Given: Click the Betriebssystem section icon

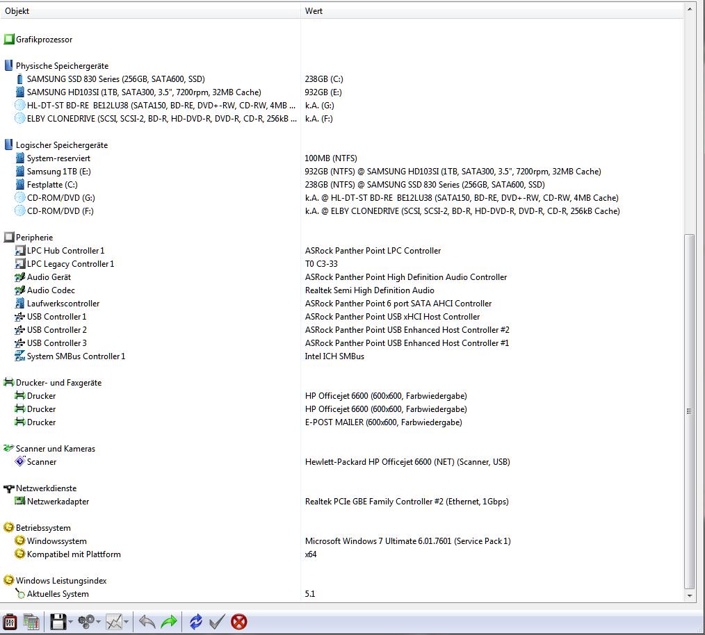Looking at the screenshot, I should point(9,527).
